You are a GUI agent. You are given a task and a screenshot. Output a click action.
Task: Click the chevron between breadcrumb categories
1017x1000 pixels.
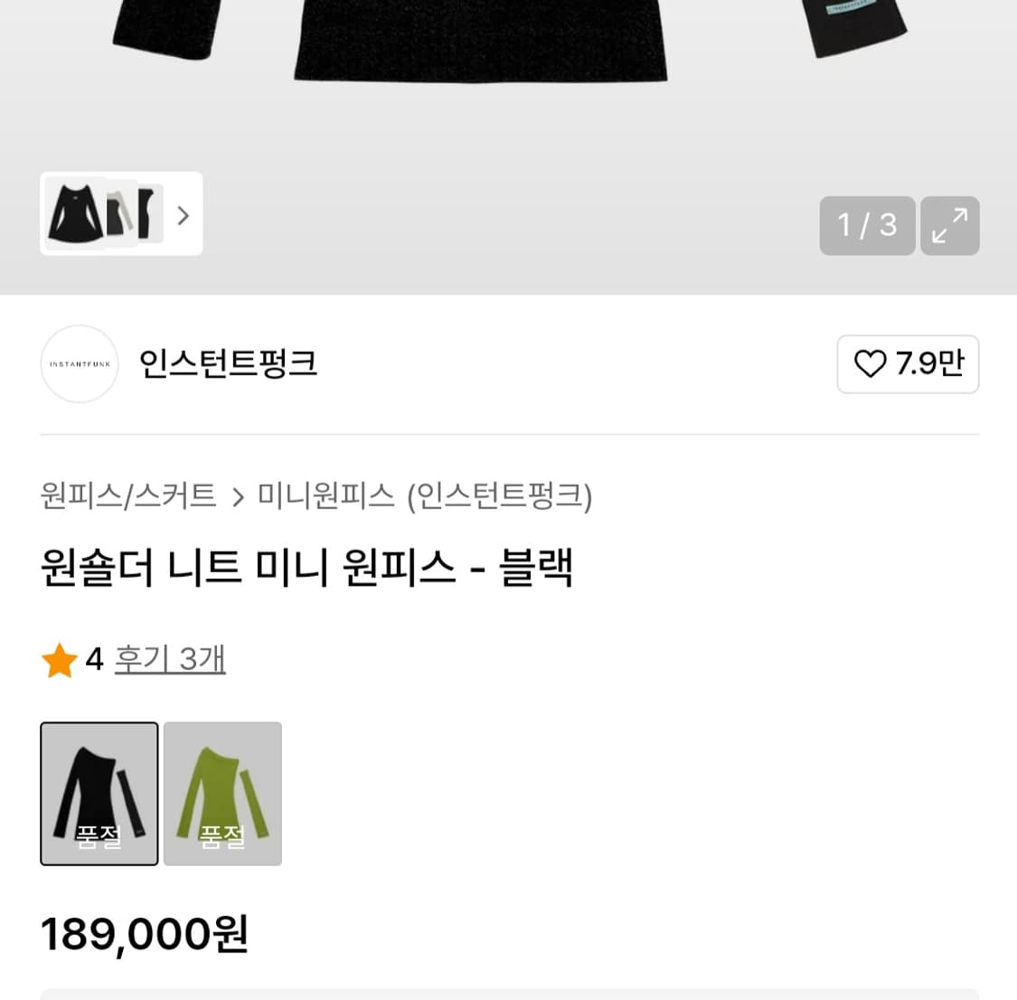point(238,497)
